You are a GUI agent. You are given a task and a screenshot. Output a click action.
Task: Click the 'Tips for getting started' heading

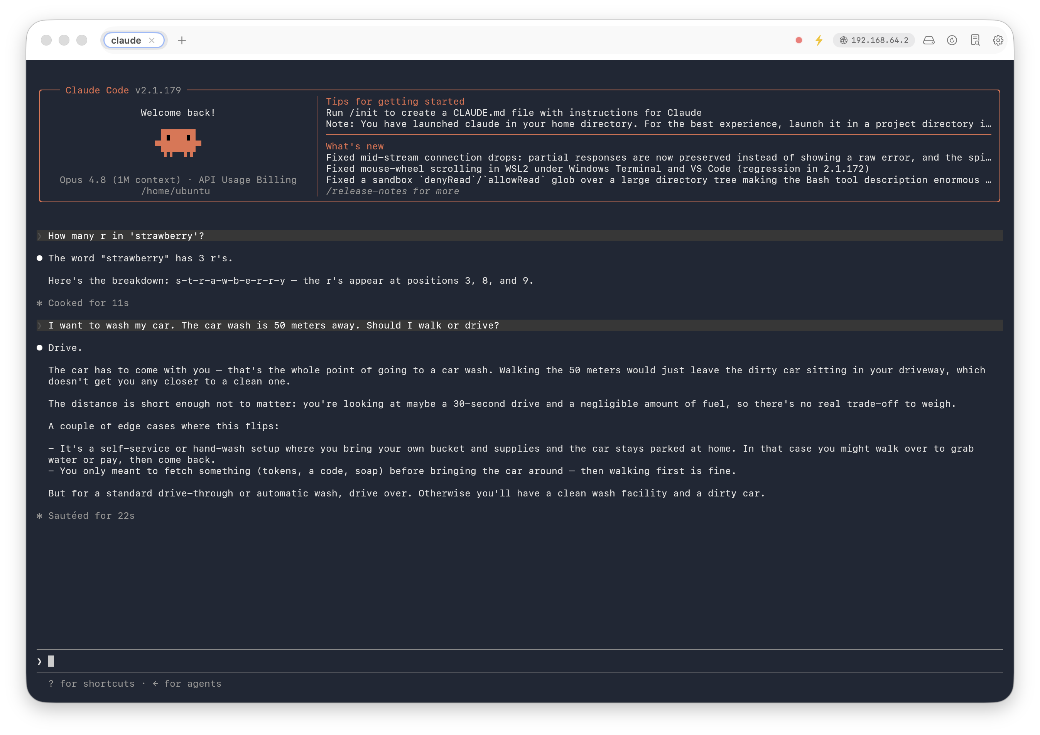pyautogui.click(x=395, y=102)
